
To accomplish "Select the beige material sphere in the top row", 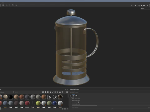I will coord(5,97).
